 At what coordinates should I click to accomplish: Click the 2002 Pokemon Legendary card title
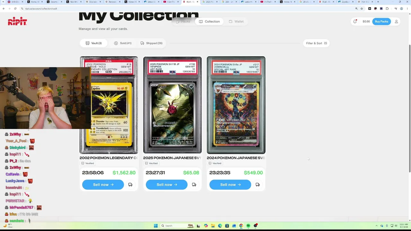pos(109,158)
